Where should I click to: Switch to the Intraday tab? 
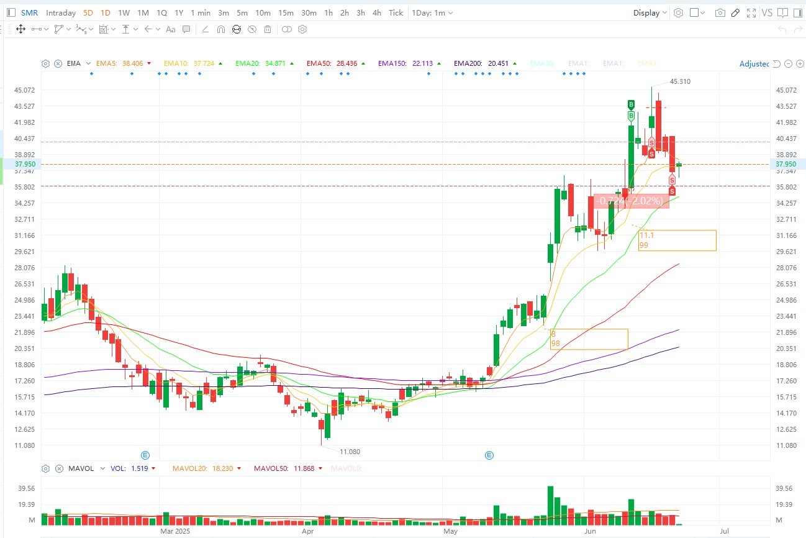pyautogui.click(x=61, y=12)
